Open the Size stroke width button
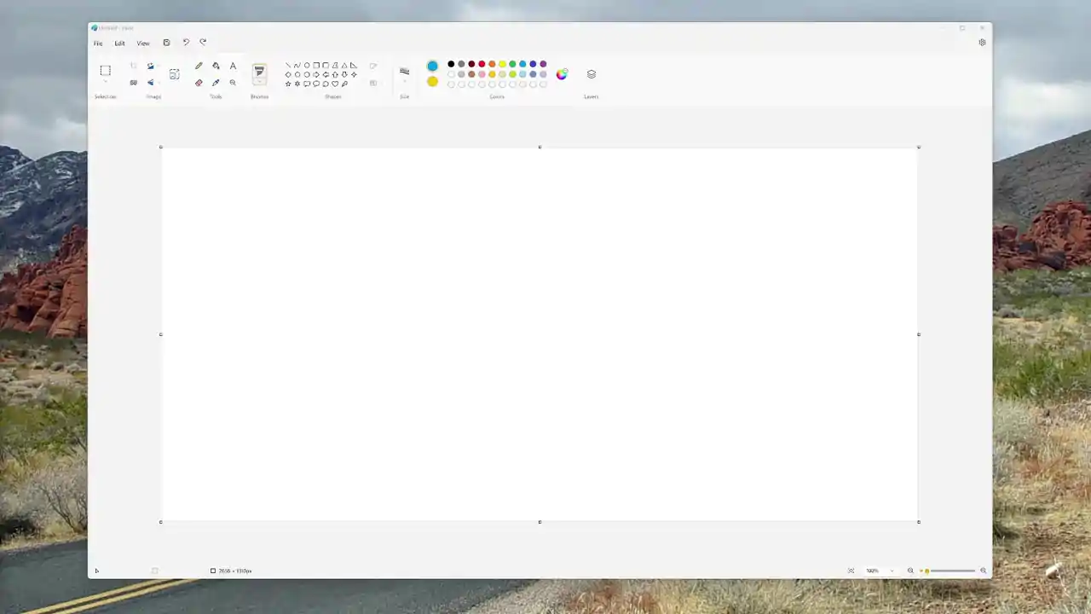Image resolution: width=1091 pixels, height=614 pixels. 404,72
